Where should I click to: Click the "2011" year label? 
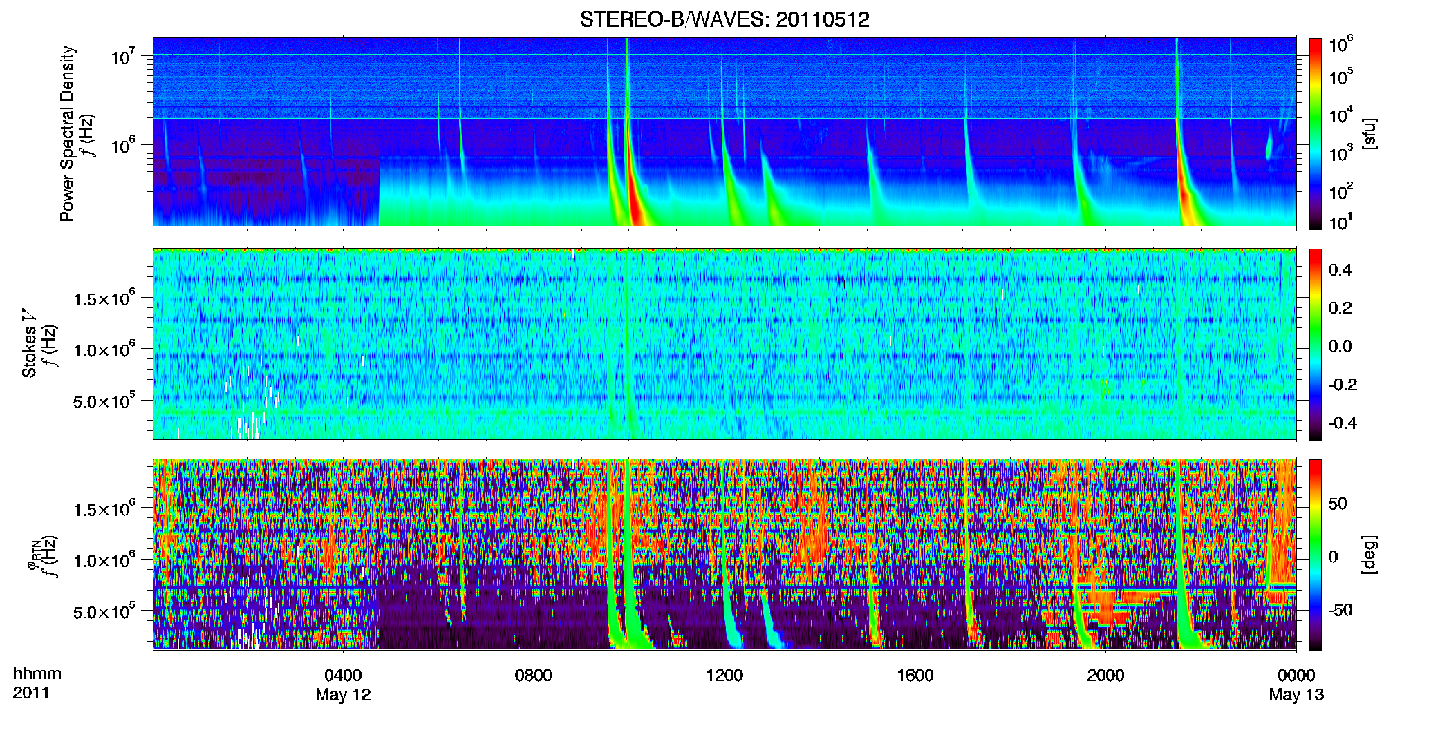tap(31, 693)
